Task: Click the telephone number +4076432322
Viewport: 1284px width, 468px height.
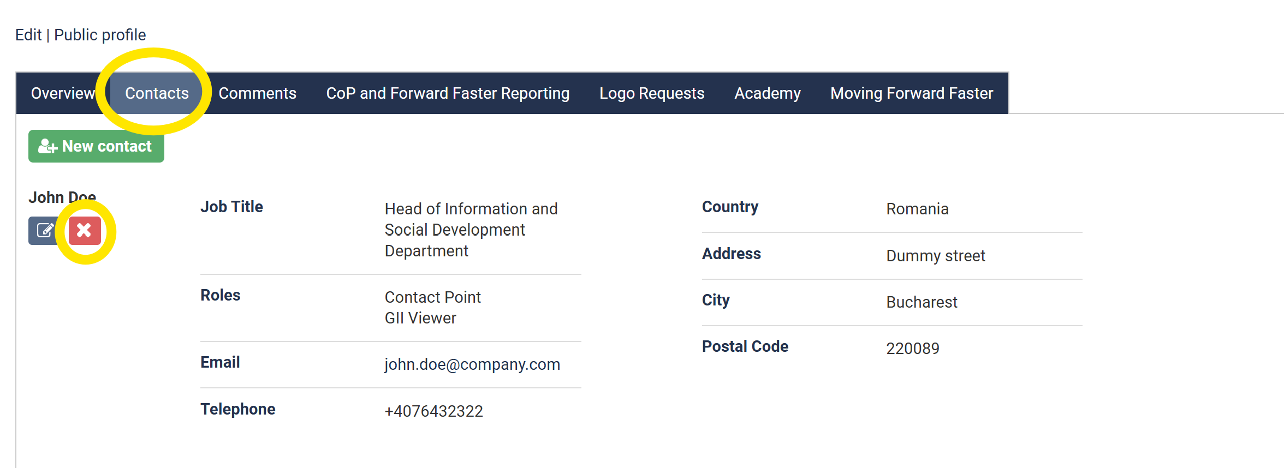Action: [433, 411]
